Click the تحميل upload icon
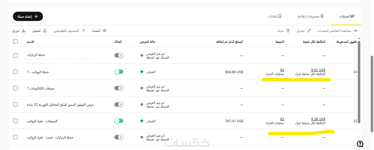This screenshot has height=150, width=374. pos(45,31)
